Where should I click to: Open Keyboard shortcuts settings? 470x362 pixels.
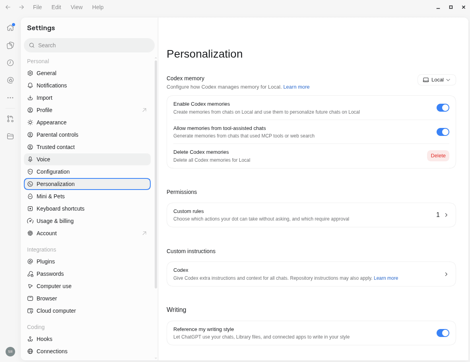click(x=87, y=209)
